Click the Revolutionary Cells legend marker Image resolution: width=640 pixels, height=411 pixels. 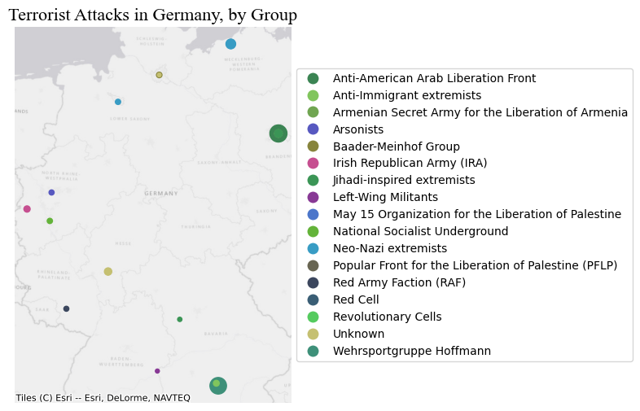pyautogui.click(x=313, y=317)
